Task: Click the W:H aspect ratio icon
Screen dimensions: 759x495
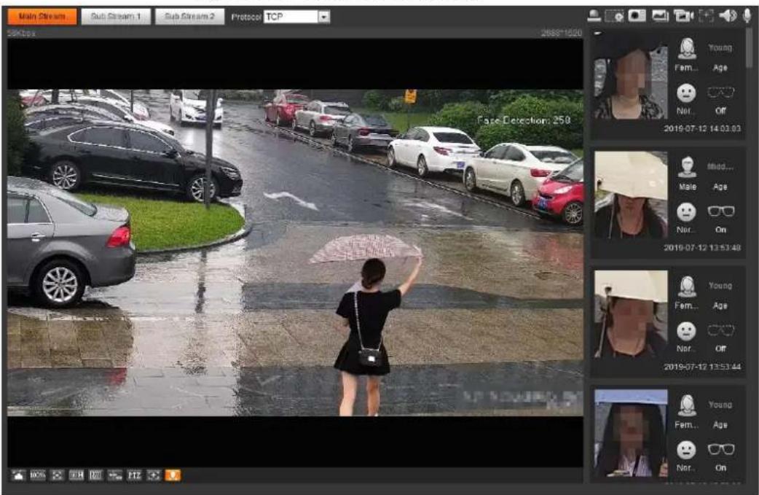Action: click(x=76, y=475)
